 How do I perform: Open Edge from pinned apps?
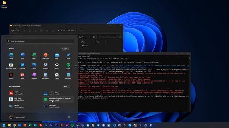(11, 56)
